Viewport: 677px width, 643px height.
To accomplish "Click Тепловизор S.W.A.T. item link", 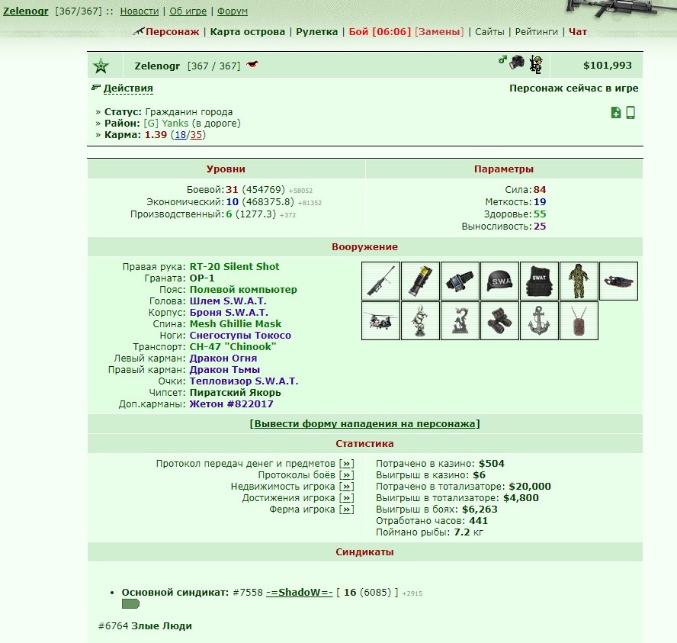I will (244, 381).
